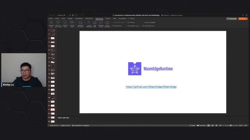
Task: Click the Tell me search box
Action: 131,19
